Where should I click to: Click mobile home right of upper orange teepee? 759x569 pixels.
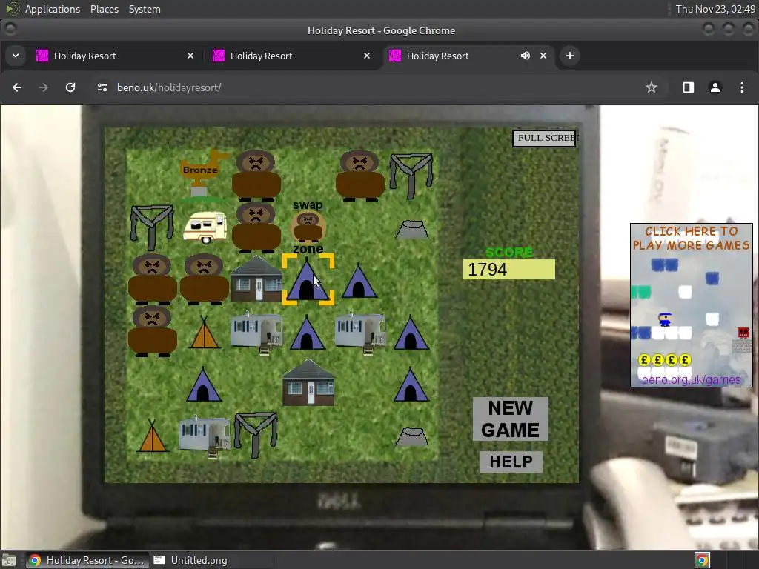tap(256, 332)
